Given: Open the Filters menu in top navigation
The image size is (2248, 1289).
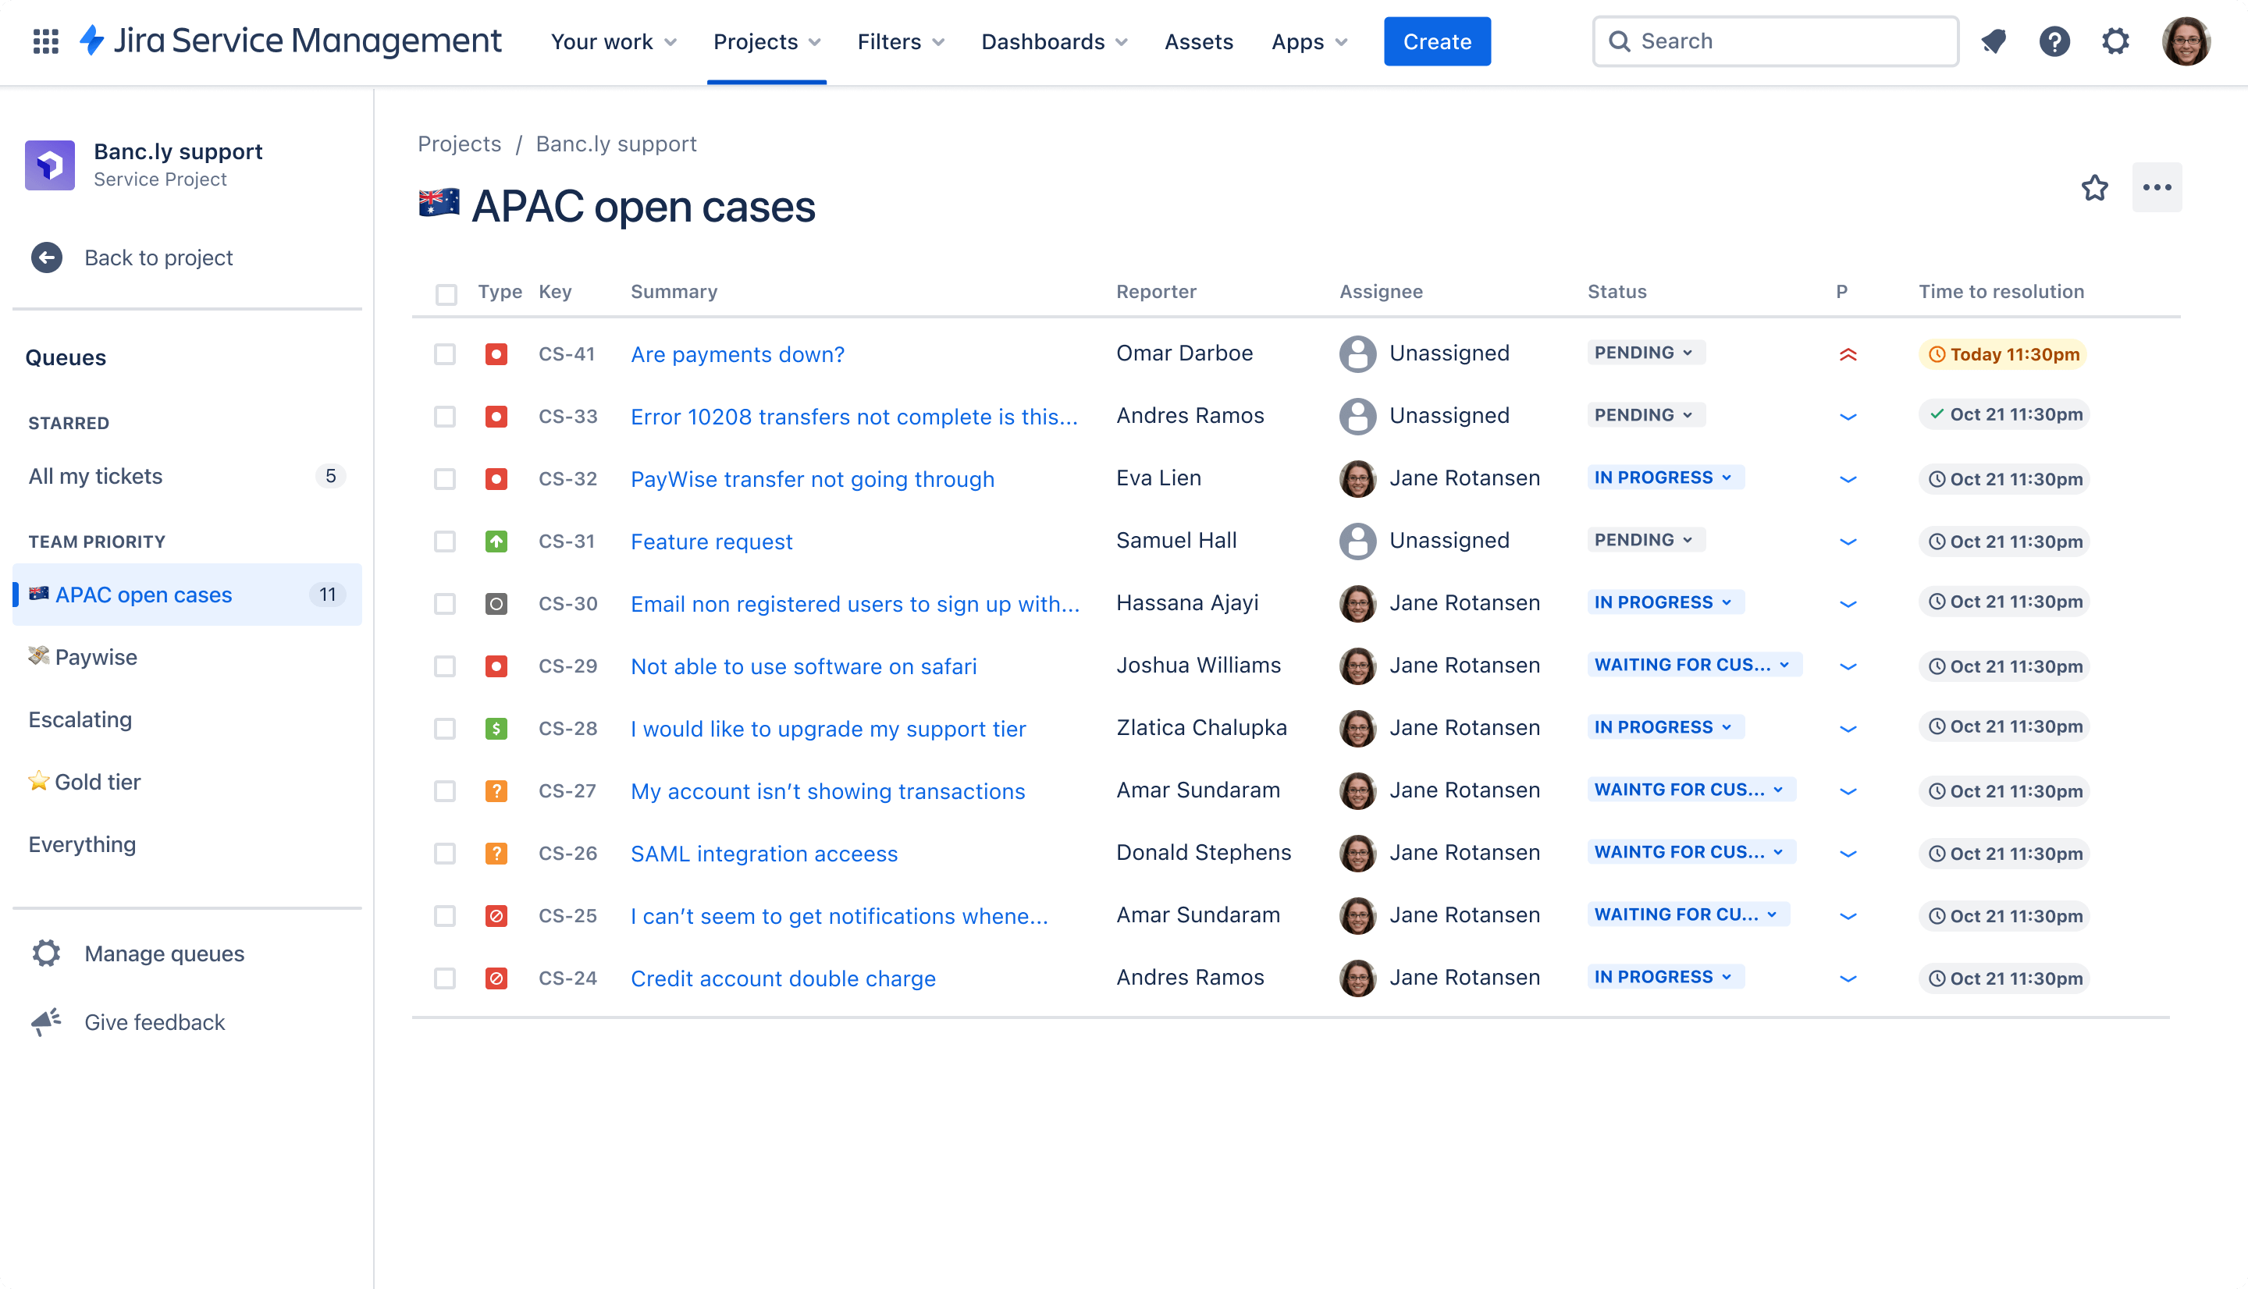Looking at the screenshot, I should 902,41.
